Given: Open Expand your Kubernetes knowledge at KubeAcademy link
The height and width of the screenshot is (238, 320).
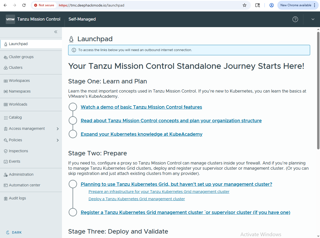Looking at the screenshot, I should 142,134.
